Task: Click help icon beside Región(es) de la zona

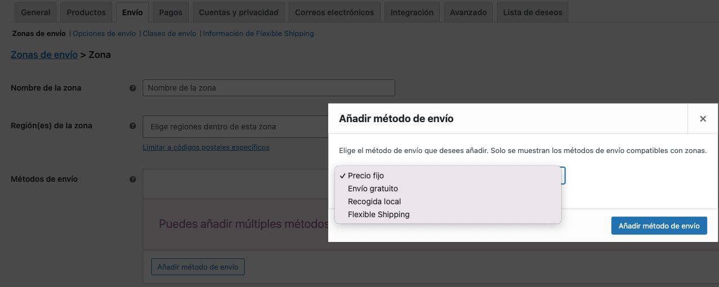Action: pyautogui.click(x=133, y=126)
